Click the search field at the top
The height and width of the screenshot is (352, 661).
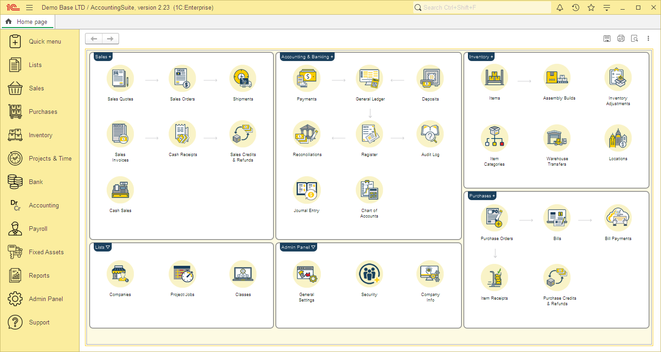[481, 7]
